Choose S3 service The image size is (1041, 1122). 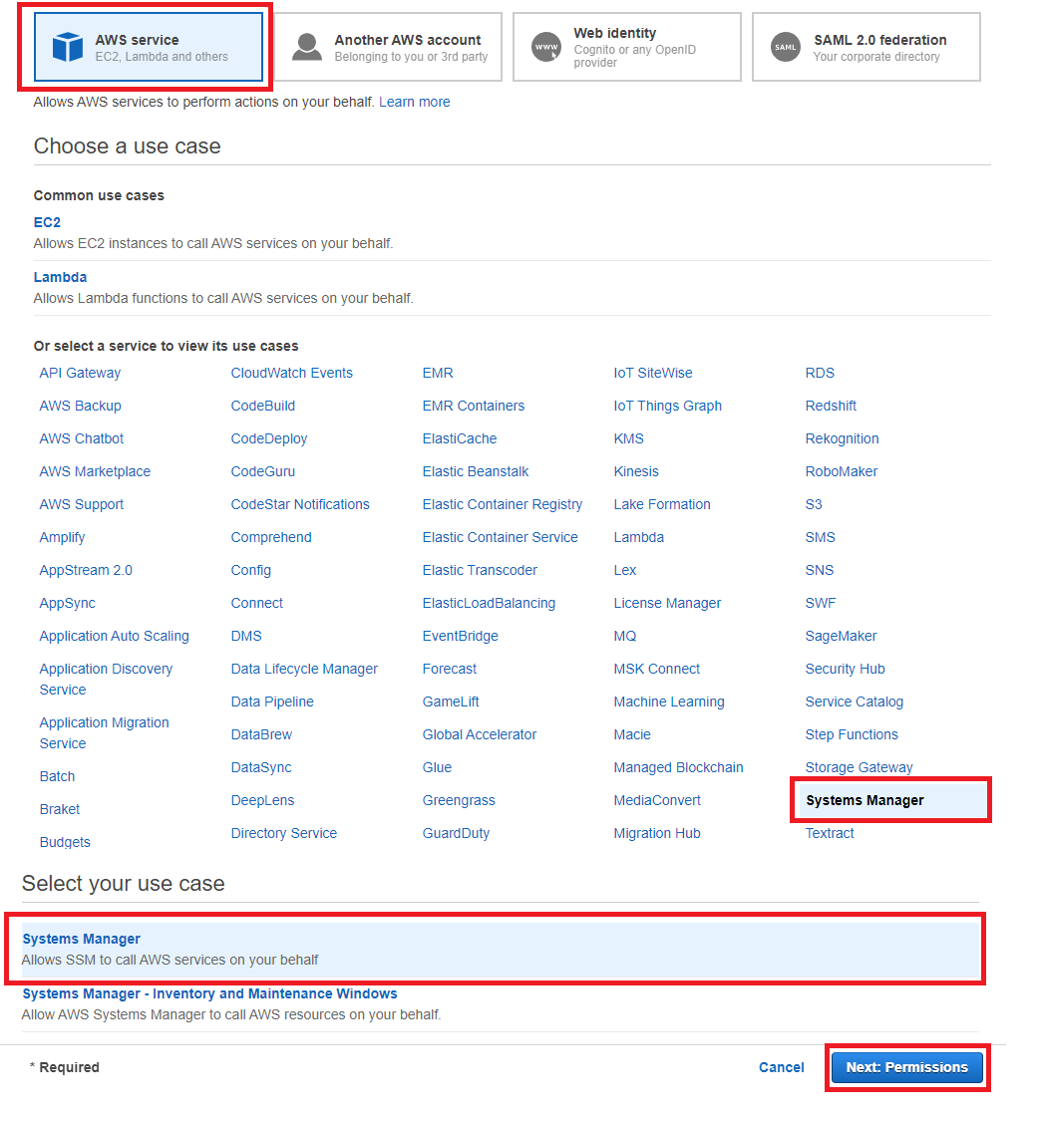point(814,505)
